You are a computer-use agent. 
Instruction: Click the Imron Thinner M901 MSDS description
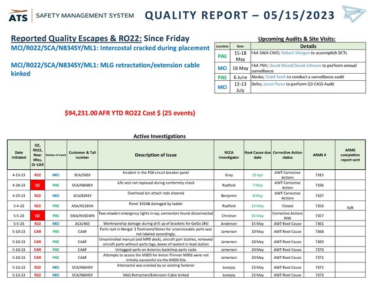tap(156, 258)
